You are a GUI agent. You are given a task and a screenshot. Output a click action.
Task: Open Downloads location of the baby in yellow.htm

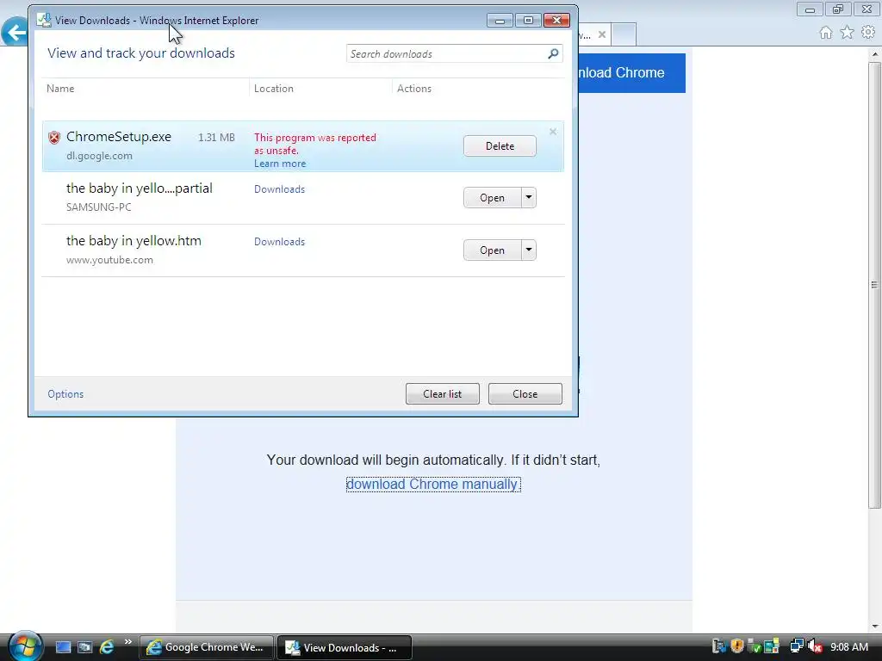tap(279, 242)
